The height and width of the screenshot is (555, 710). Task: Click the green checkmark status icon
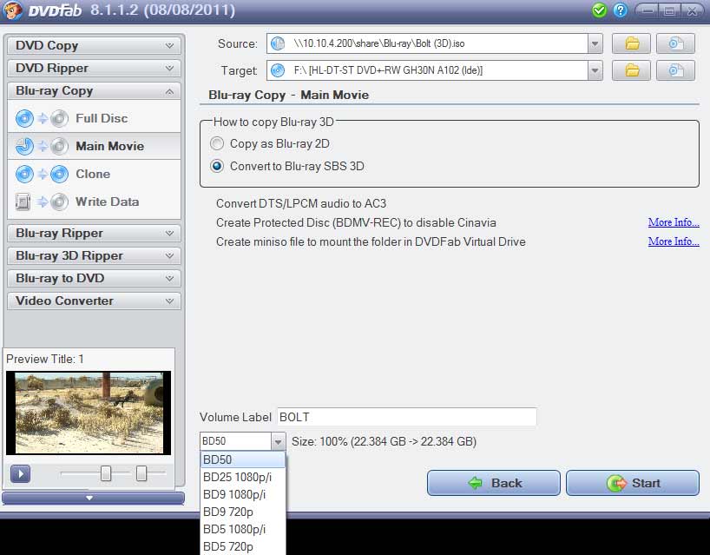(x=599, y=10)
